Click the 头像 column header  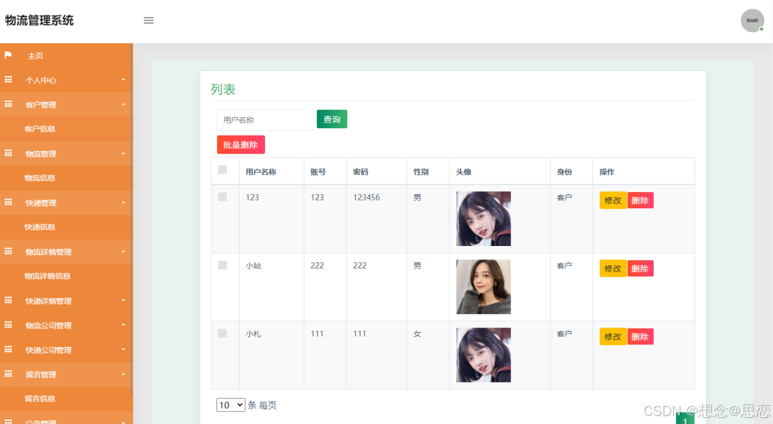464,172
